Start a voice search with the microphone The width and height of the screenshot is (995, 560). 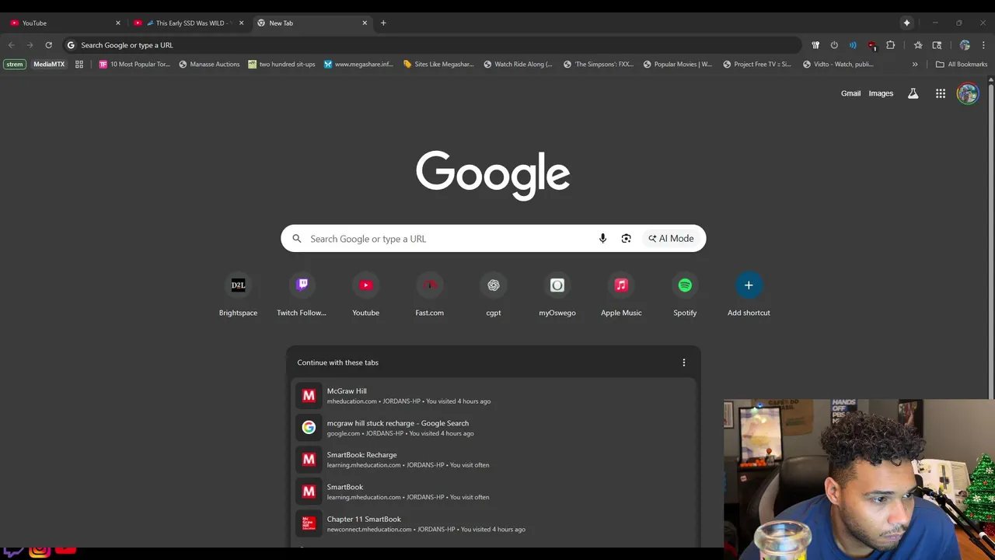602,239
